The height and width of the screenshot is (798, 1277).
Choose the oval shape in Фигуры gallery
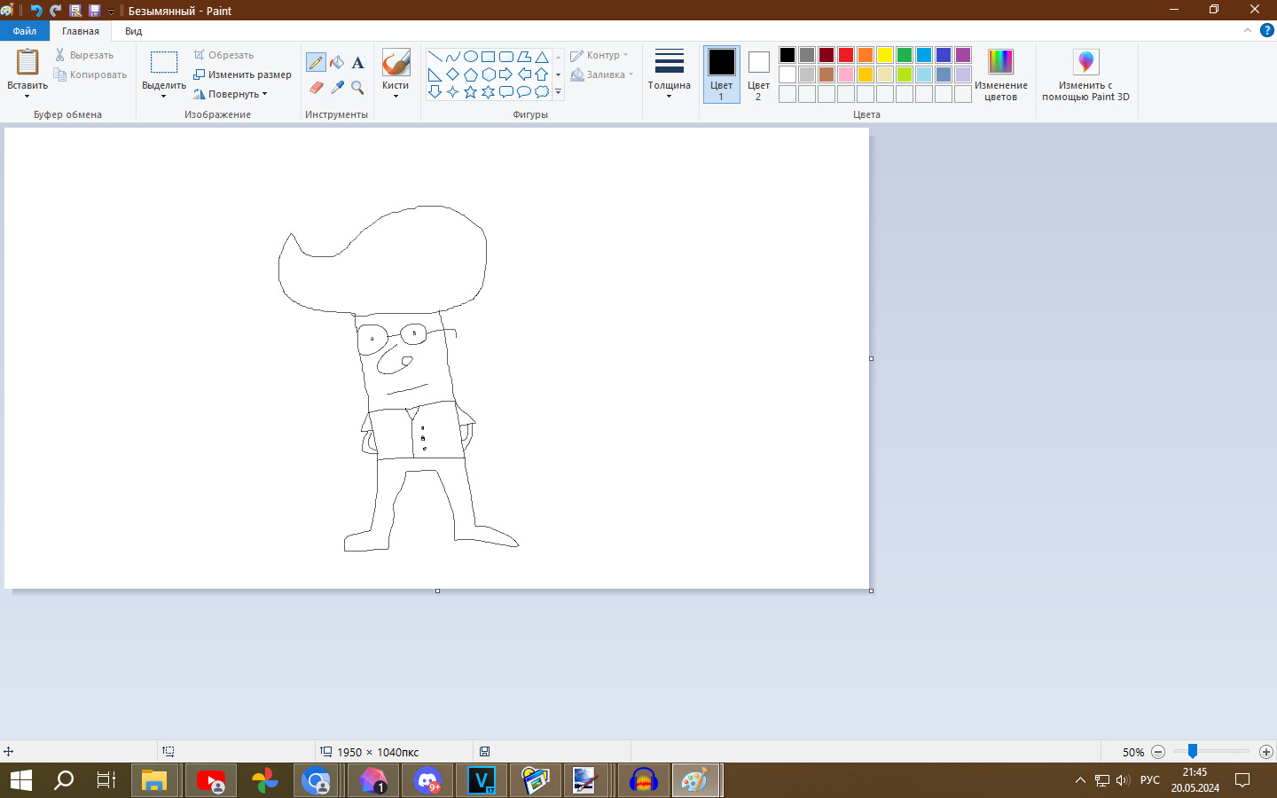click(x=470, y=57)
